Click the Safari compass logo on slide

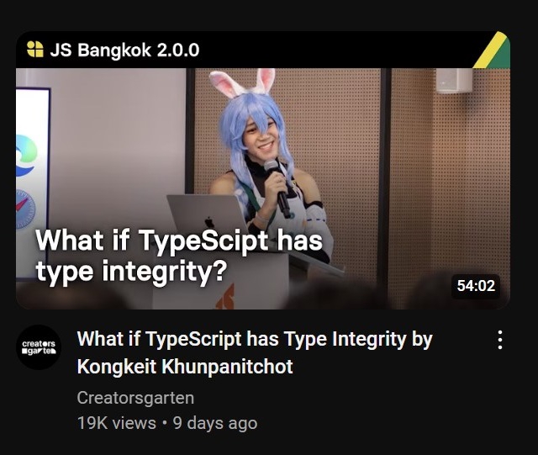[x=25, y=209]
